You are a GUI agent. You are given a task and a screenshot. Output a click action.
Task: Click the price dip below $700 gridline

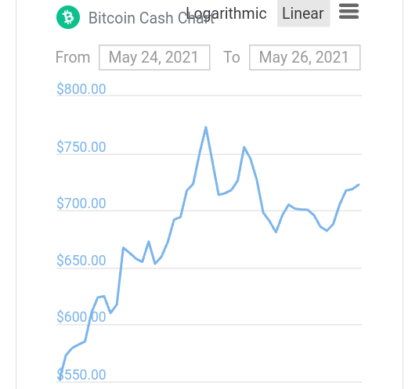[x=276, y=232]
